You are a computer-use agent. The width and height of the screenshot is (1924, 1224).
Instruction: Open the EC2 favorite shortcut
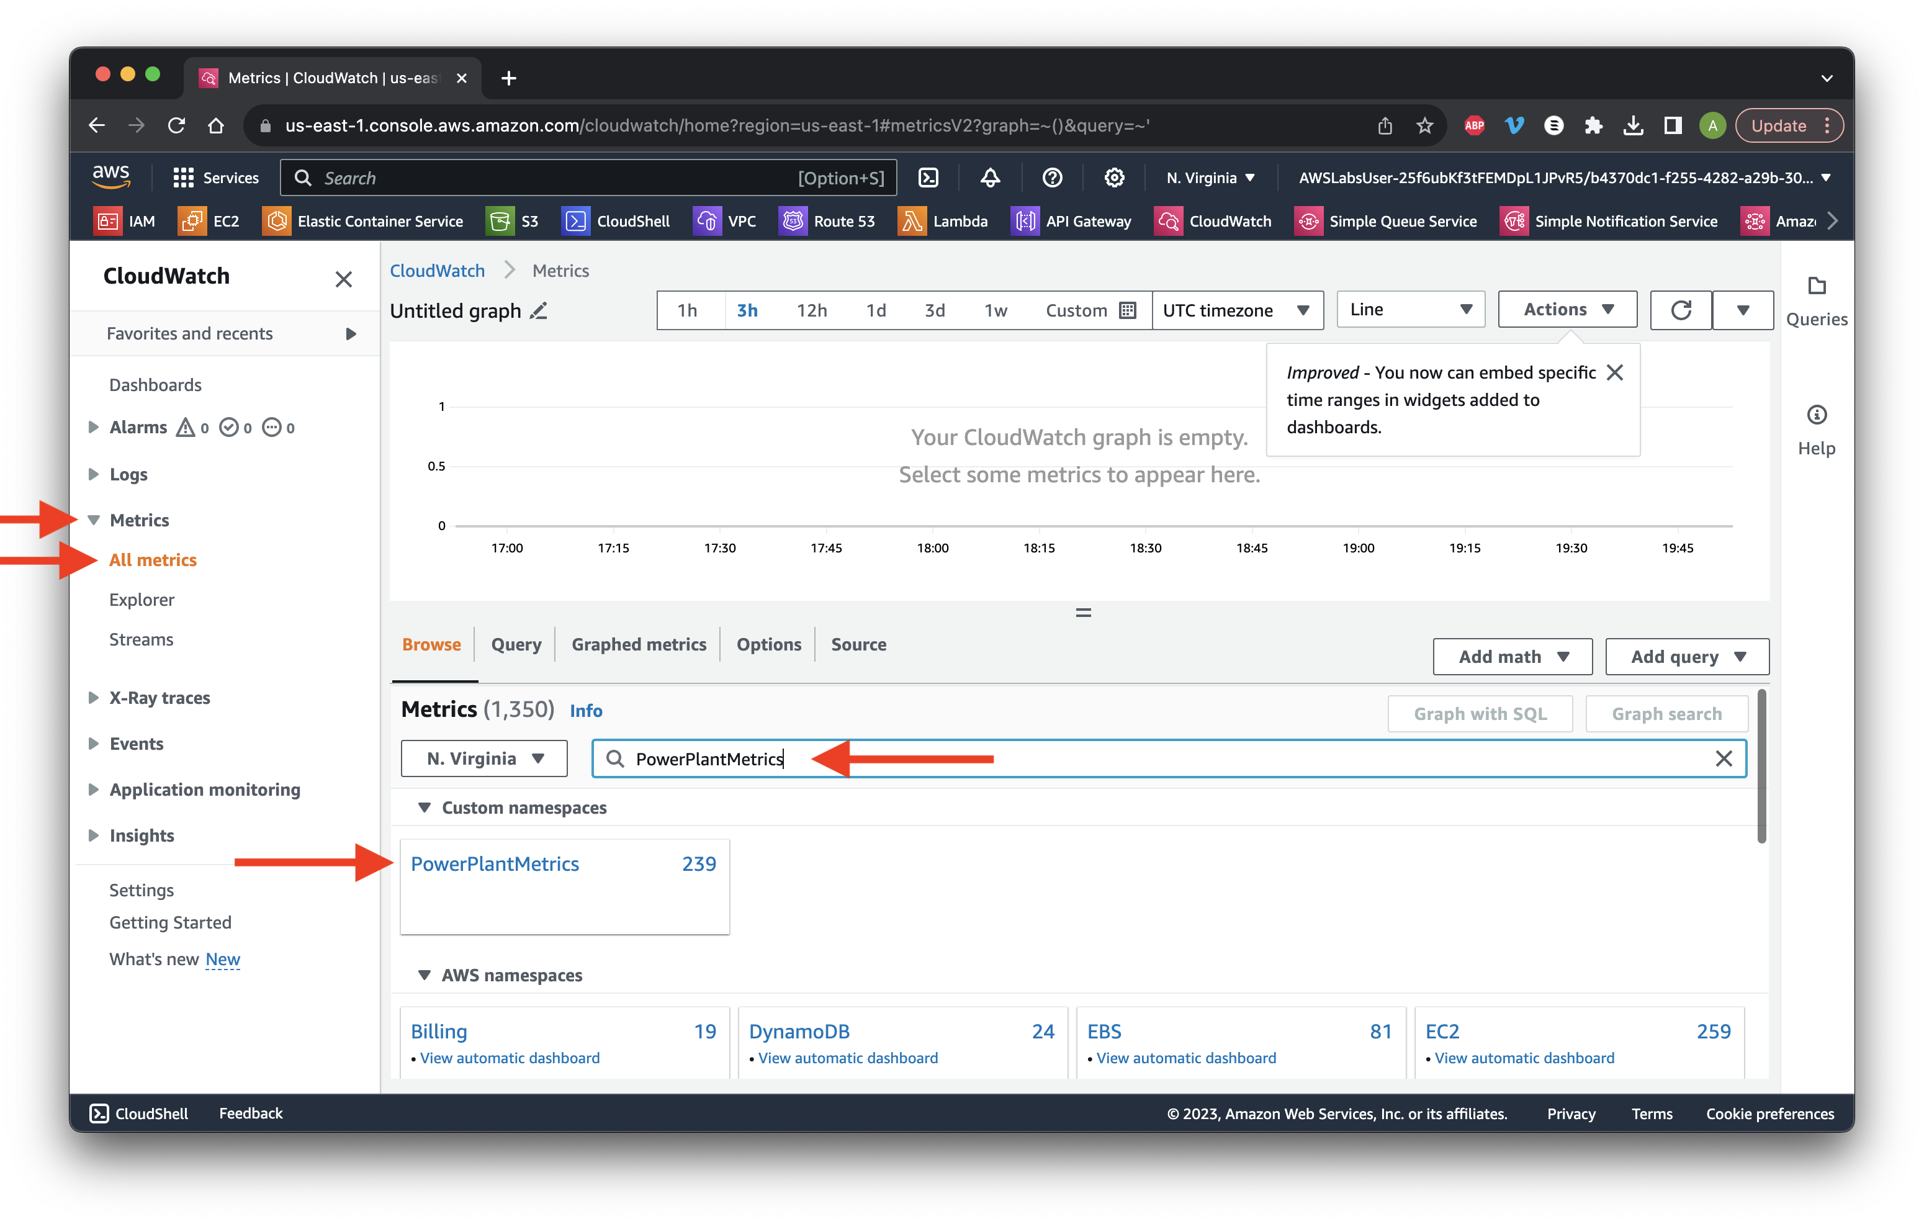click(x=209, y=220)
